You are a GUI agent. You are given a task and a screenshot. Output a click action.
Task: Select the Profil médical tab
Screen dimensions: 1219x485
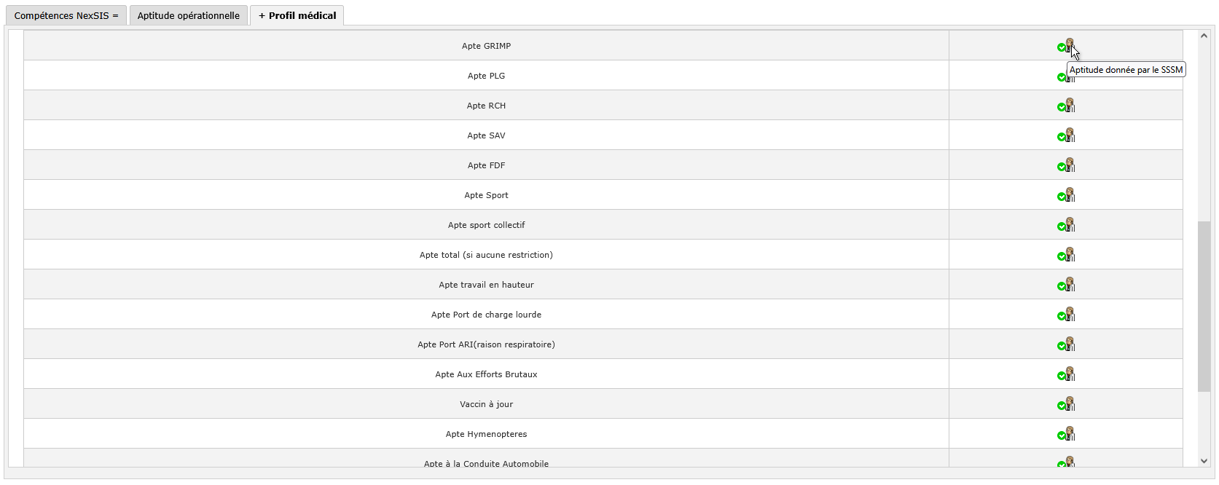coord(297,15)
